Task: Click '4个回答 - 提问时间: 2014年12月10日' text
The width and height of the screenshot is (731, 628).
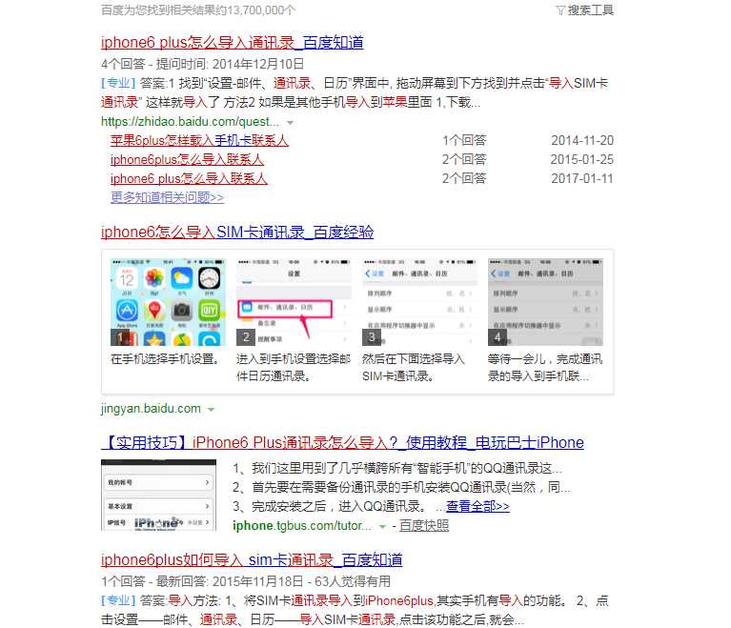Action: [202, 64]
